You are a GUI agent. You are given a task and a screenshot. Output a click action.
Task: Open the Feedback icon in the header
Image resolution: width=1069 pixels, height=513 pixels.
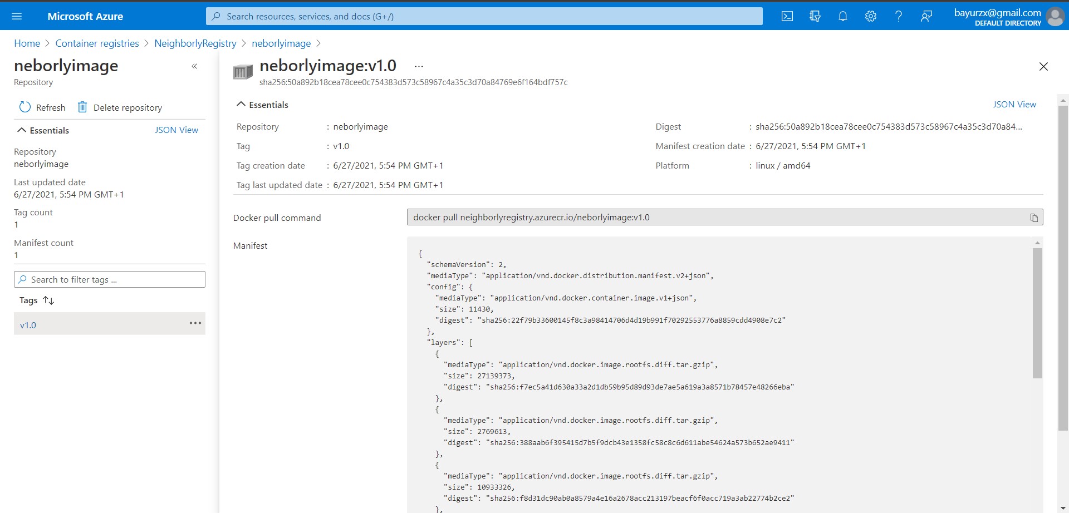click(x=926, y=16)
